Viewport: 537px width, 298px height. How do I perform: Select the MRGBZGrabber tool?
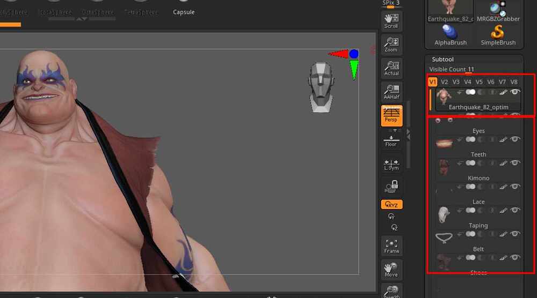click(x=498, y=12)
